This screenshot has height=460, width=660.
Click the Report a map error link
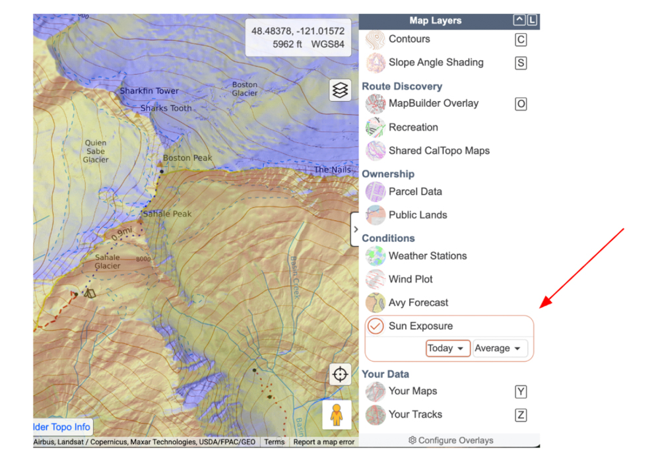[x=323, y=442]
